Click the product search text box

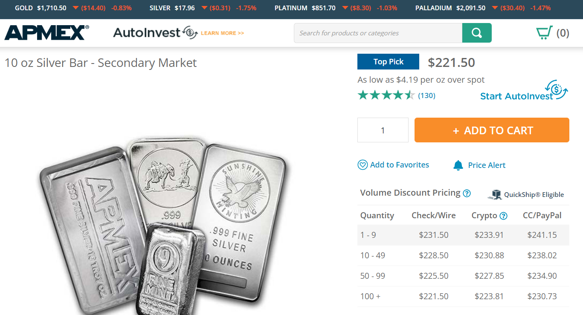coord(378,33)
